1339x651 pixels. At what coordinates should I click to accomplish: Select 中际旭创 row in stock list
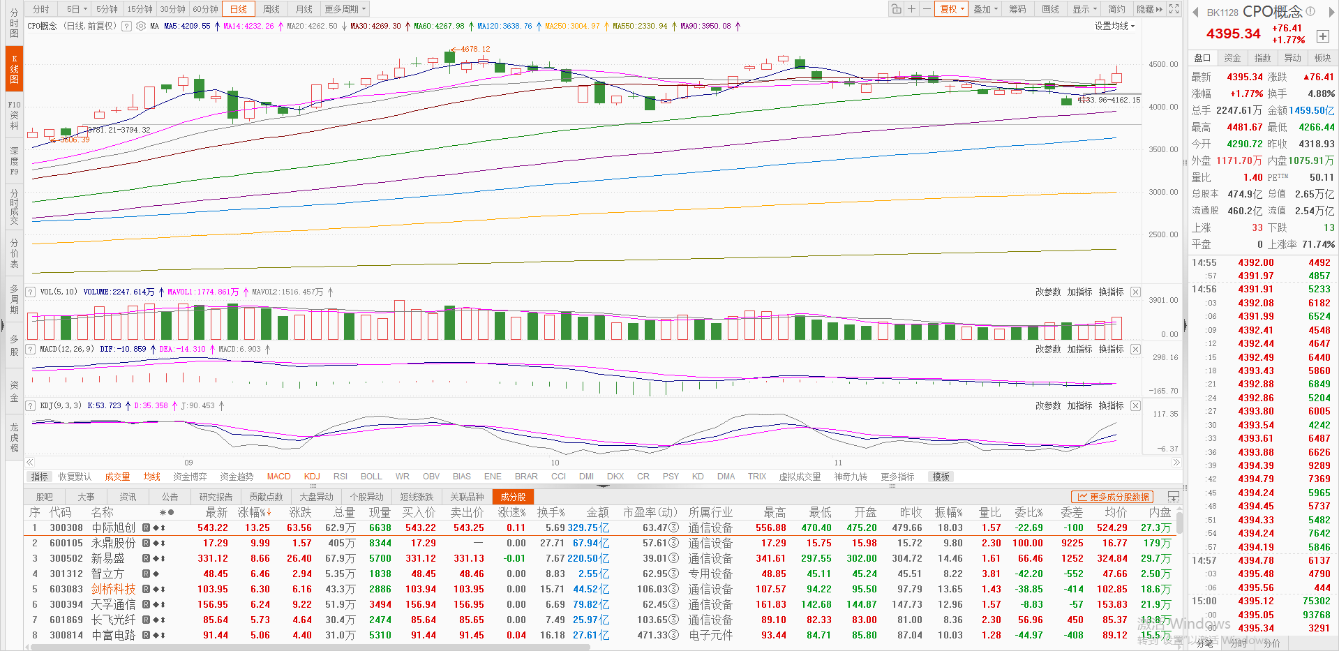[113, 528]
